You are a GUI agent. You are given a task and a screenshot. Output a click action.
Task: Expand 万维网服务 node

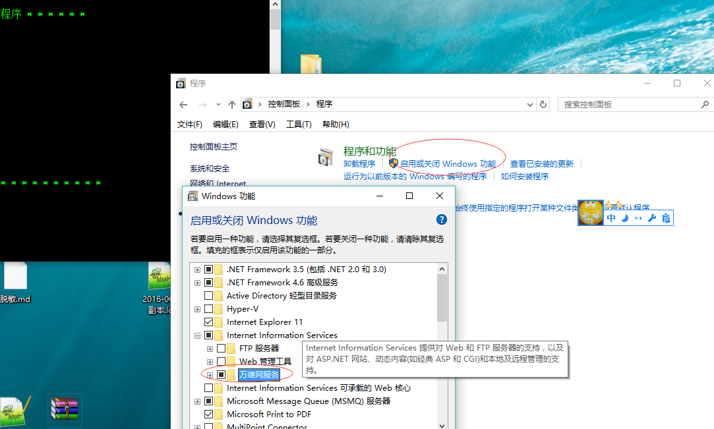tap(210, 376)
